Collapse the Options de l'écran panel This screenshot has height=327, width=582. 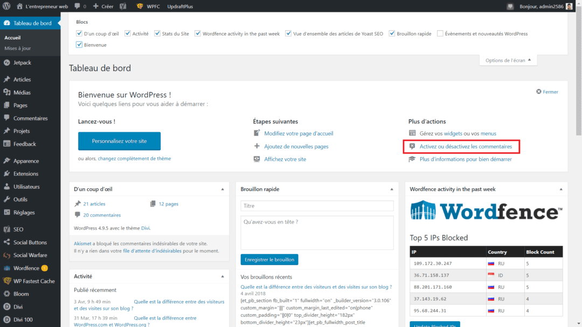click(508, 60)
